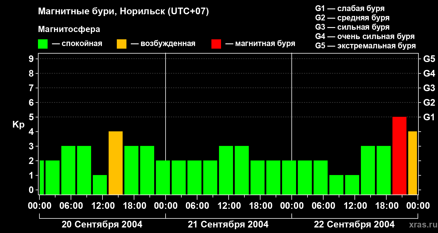Viewport: 438px width, 233px height.
Task: Click the '21 Сентября 2004' date label
Action: [228, 225]
